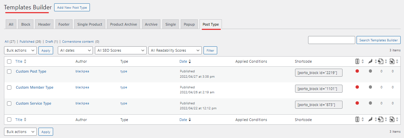Click gray readability dot for Custom Member Type

tap(370, 87)
